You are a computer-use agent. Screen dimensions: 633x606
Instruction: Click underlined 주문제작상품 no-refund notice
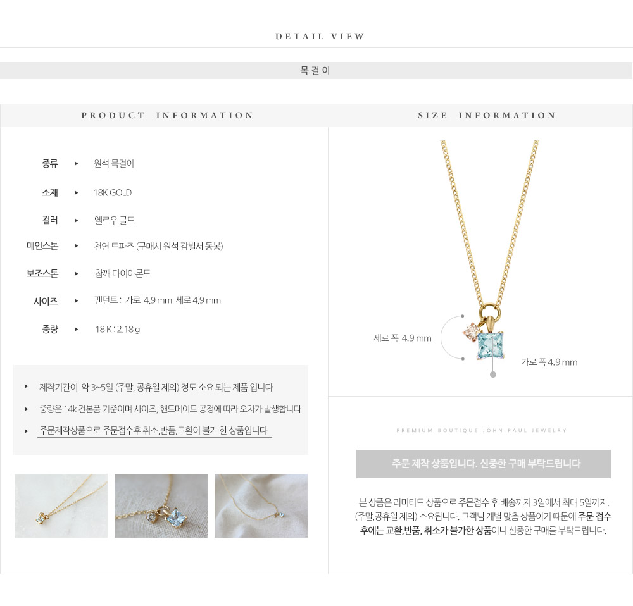(154, 431)
